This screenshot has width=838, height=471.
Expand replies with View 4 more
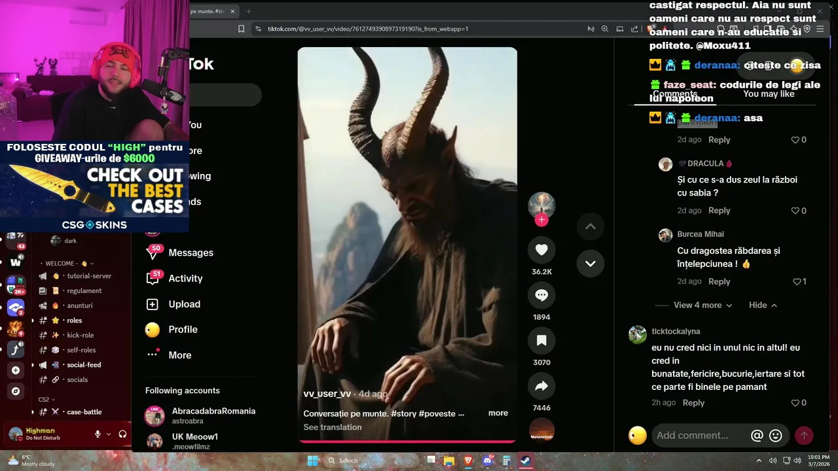[702, 305]
